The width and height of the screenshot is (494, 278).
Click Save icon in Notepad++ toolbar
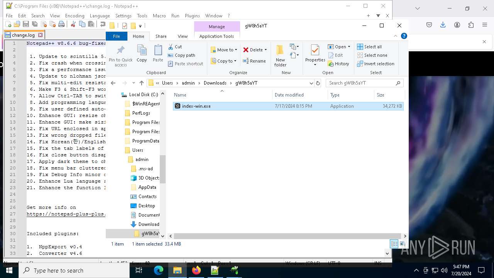pyautogui.click(x=26, y=24)
